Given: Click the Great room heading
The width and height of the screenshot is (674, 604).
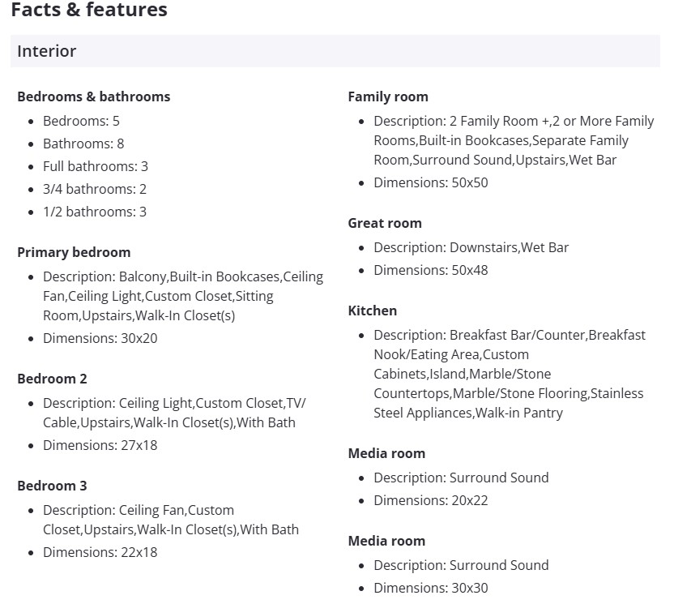Looking at the screenshot, I should click(x=385, y=223).
